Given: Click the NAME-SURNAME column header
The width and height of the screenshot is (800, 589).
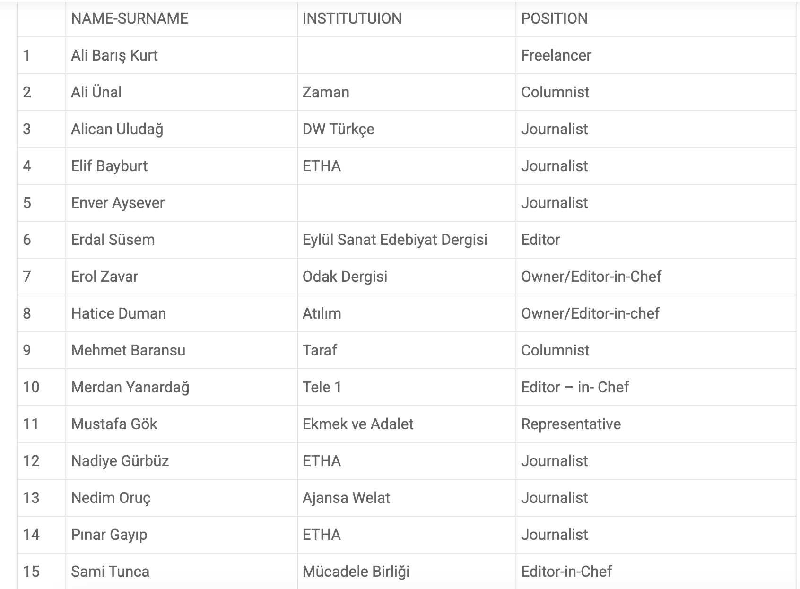Looking at the screenshot, I should click(130, 18).
